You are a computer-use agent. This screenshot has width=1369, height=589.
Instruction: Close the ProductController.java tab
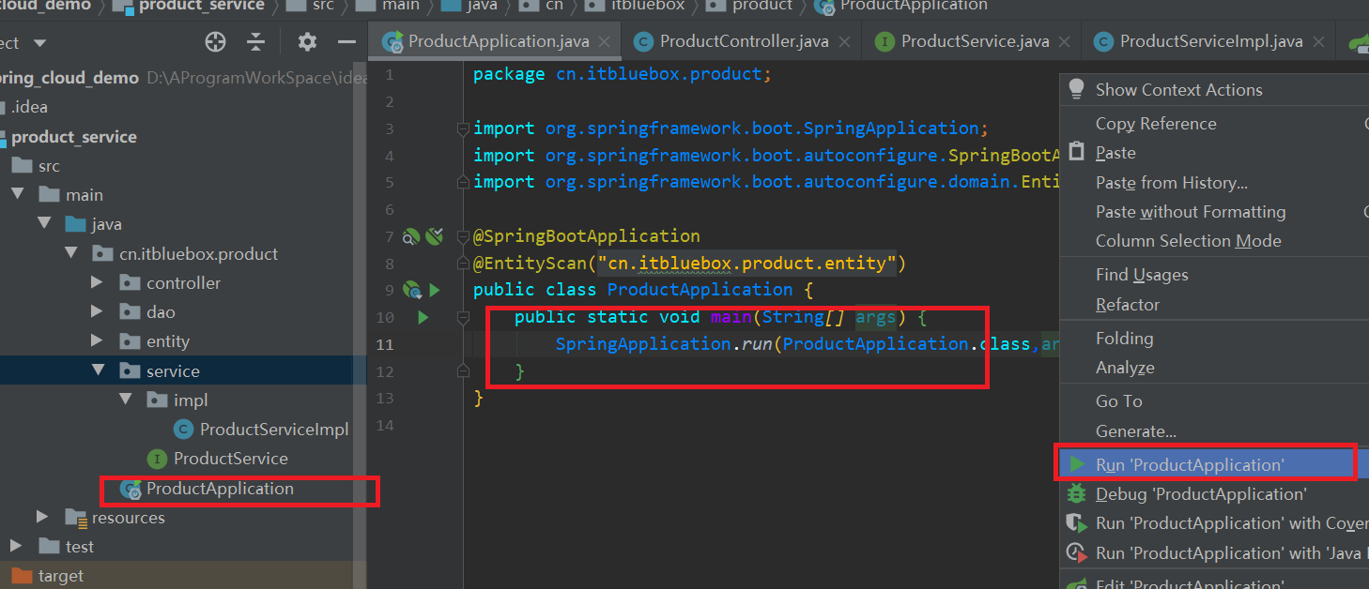pos(844,42)
